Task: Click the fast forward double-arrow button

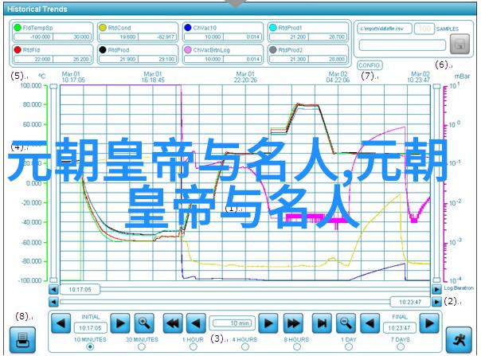Action: point(293,323)
